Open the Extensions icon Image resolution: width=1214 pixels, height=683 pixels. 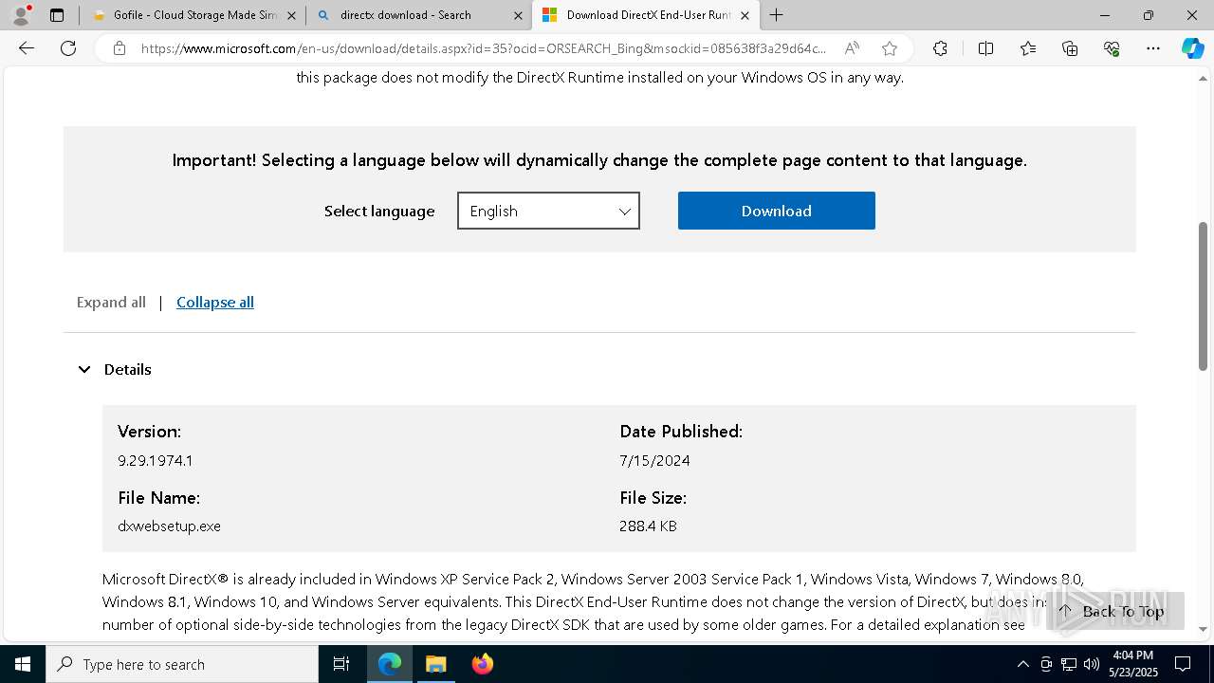[x=940, y=48]
